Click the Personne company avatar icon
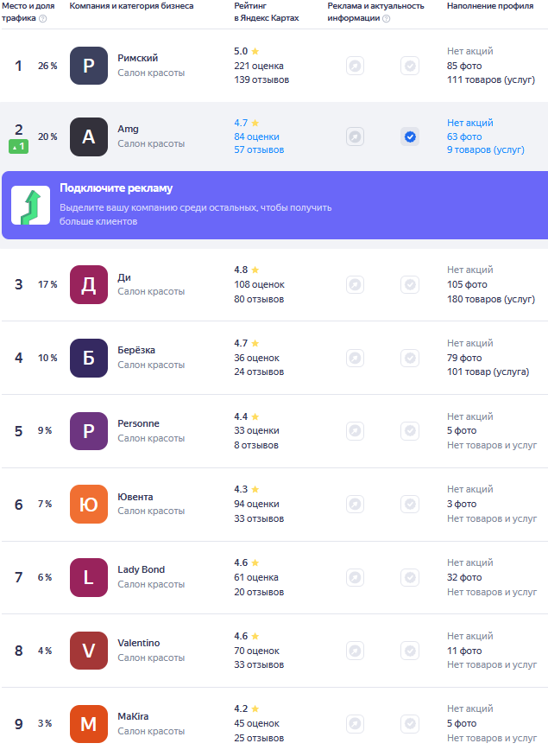Image resolution: width=548 pixels, height=756 pixels. pyautogui.click(x=89, y=431)
